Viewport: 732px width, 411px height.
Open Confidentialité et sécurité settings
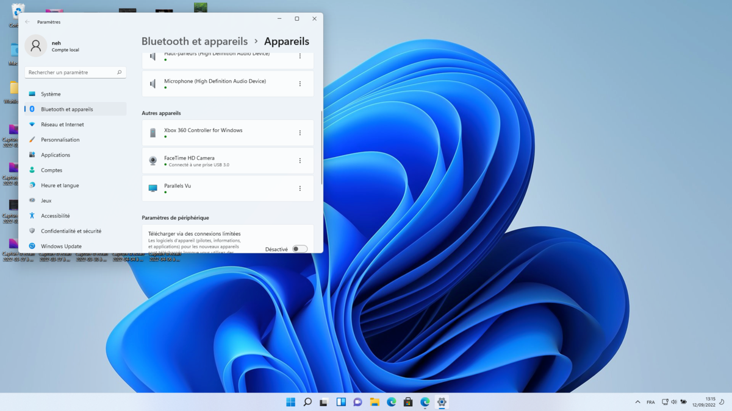click(76, 231)
